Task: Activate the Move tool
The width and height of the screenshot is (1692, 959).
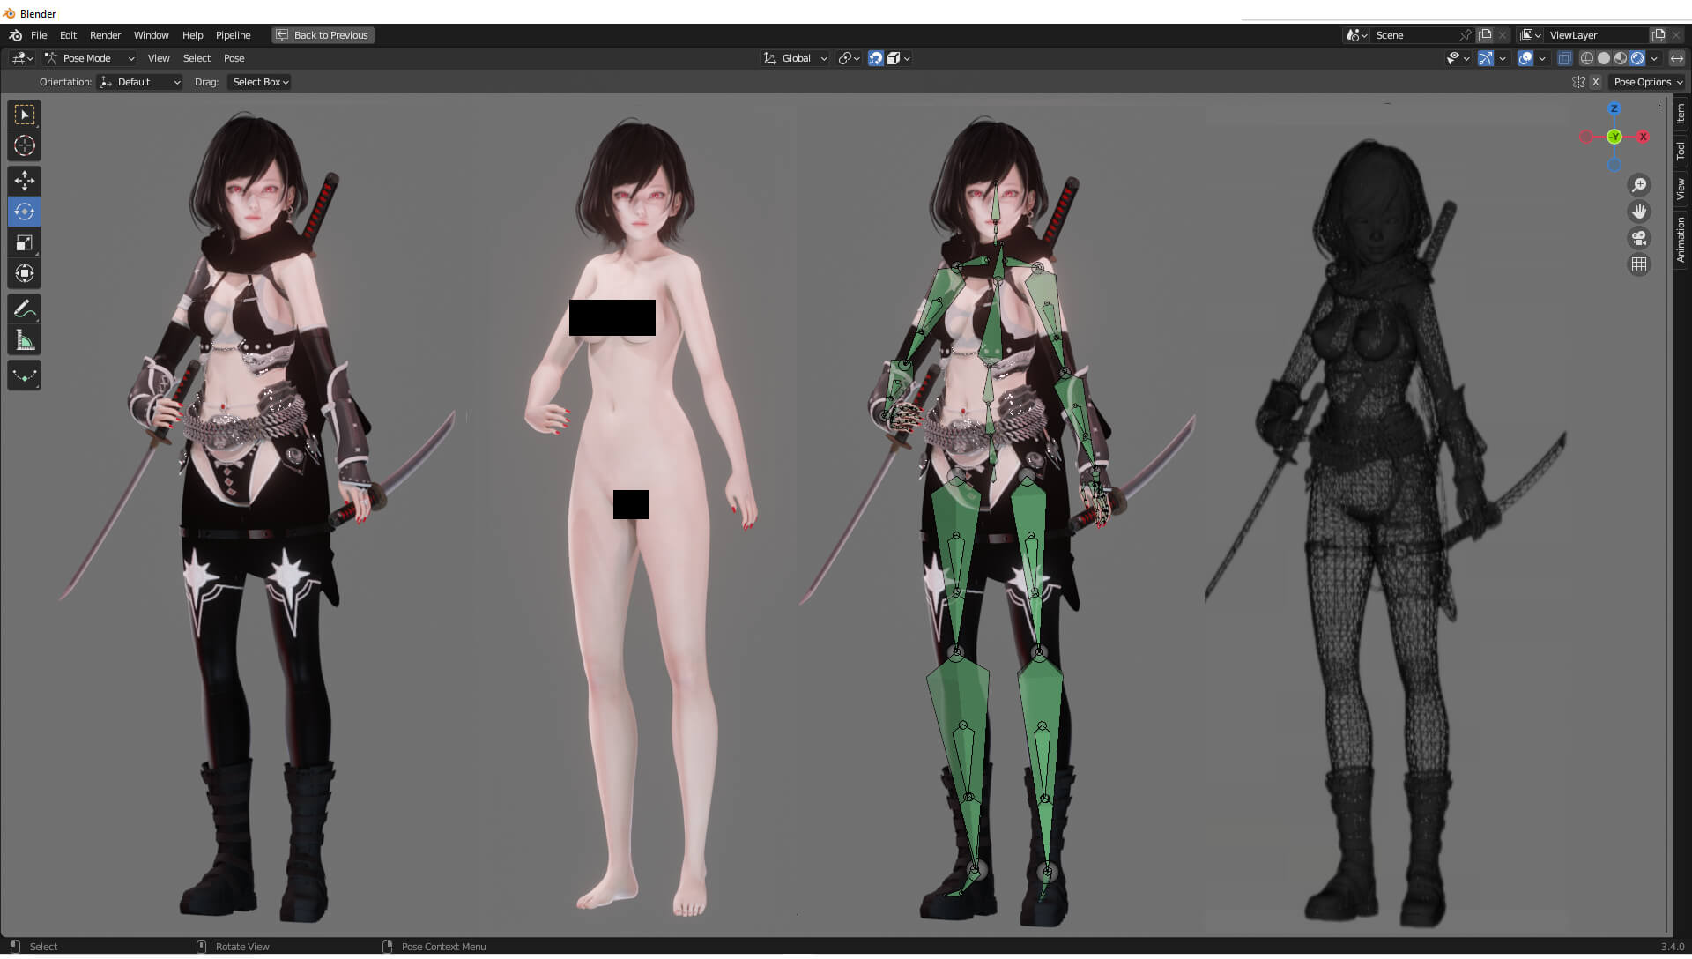Action: (24, 181)
